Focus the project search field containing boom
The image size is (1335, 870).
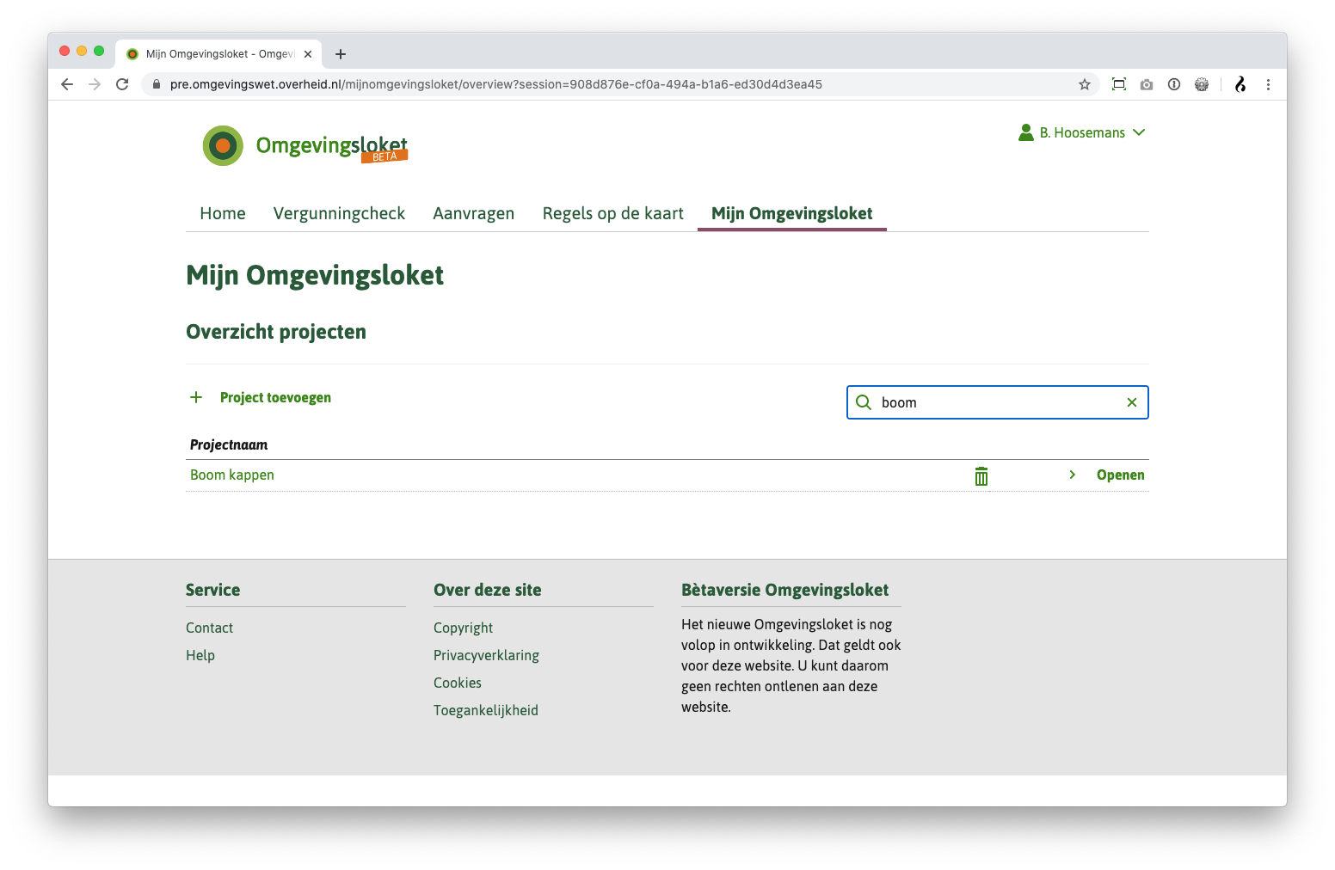[998, 402]
